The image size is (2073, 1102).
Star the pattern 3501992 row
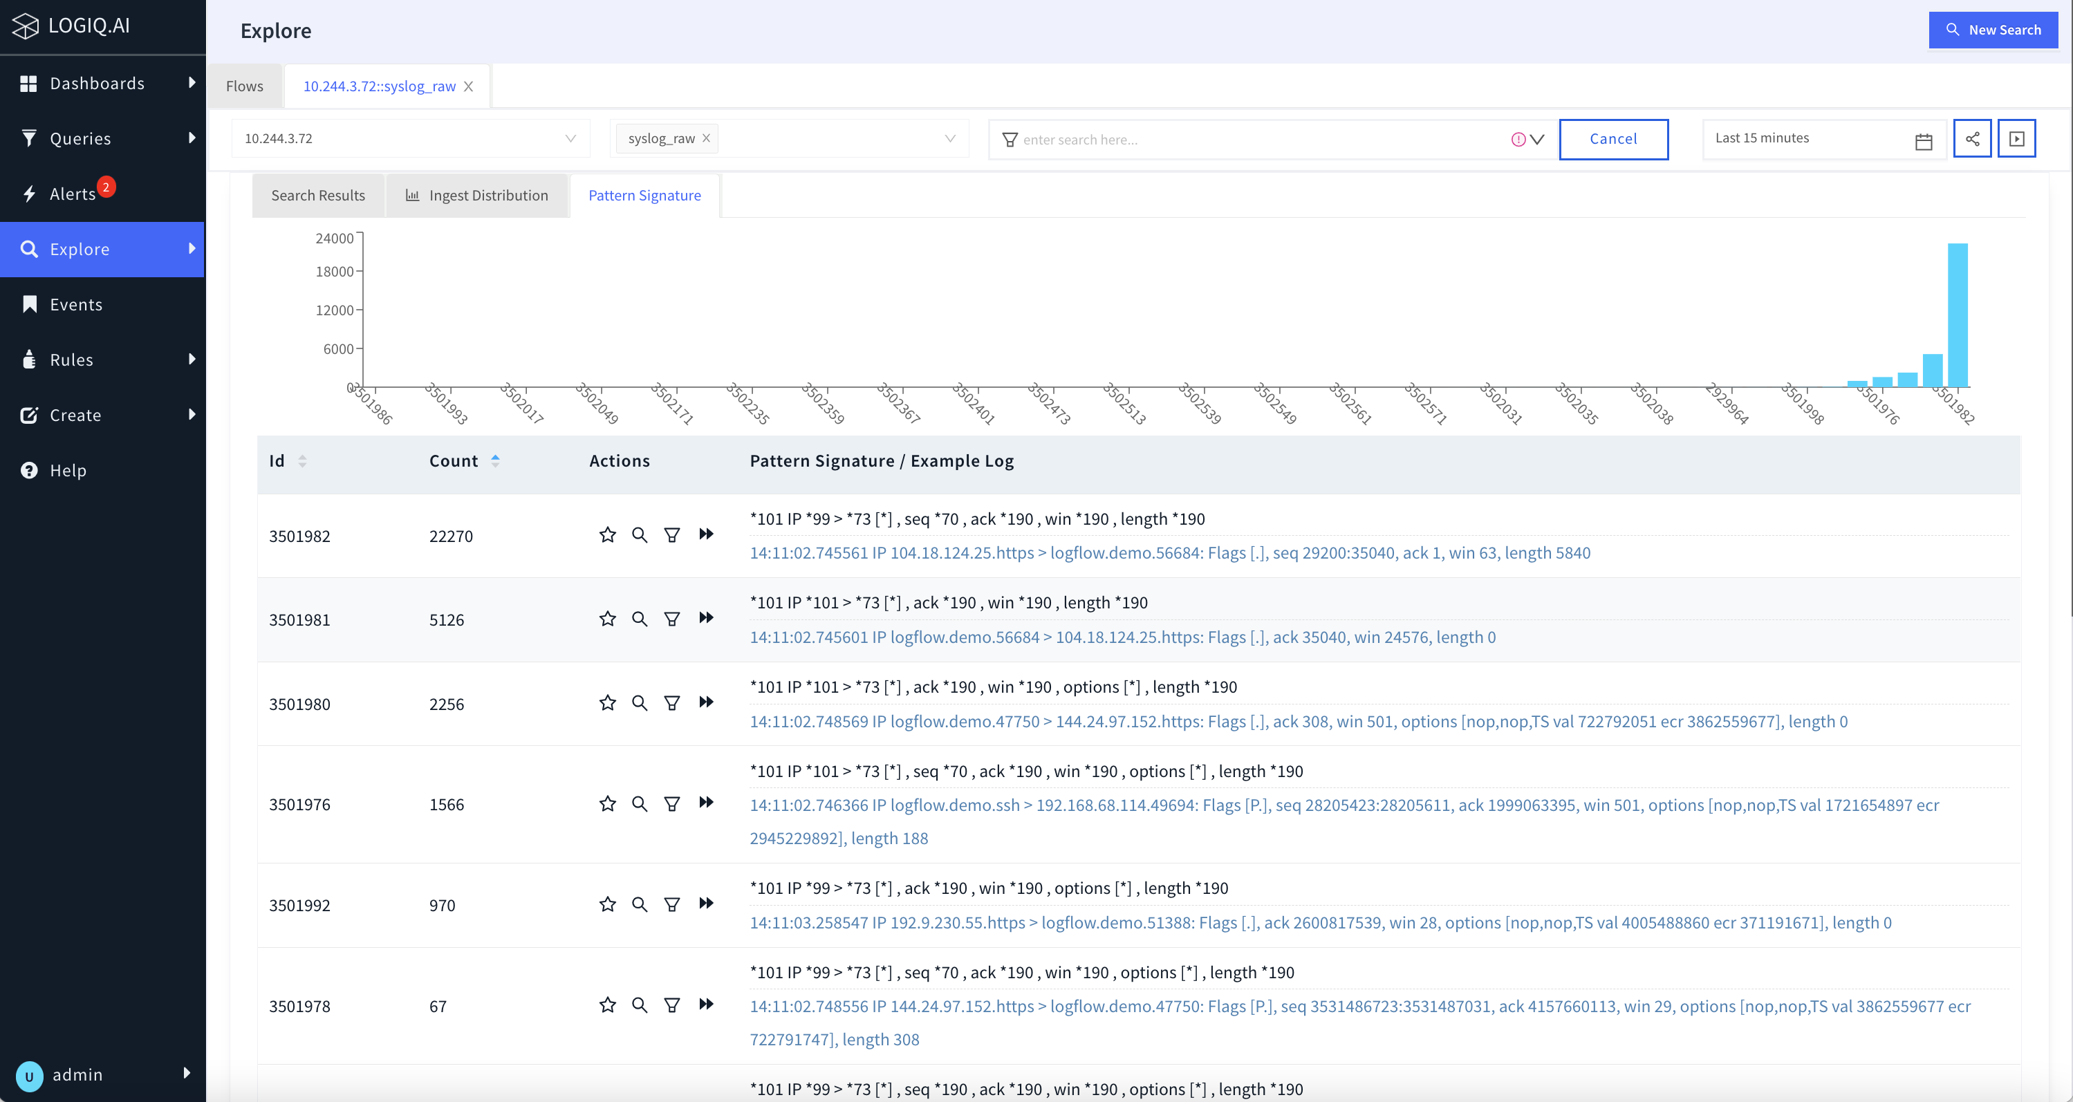[x=608, y=904]
